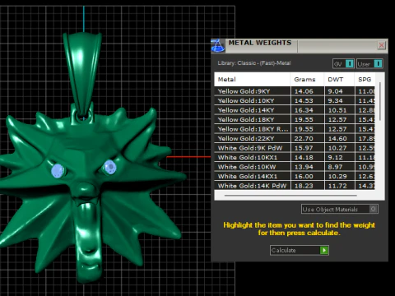Image resolution: width=395 pixels, height=296 pixels.
Task: Click the SPG column header
Action: 365,80
